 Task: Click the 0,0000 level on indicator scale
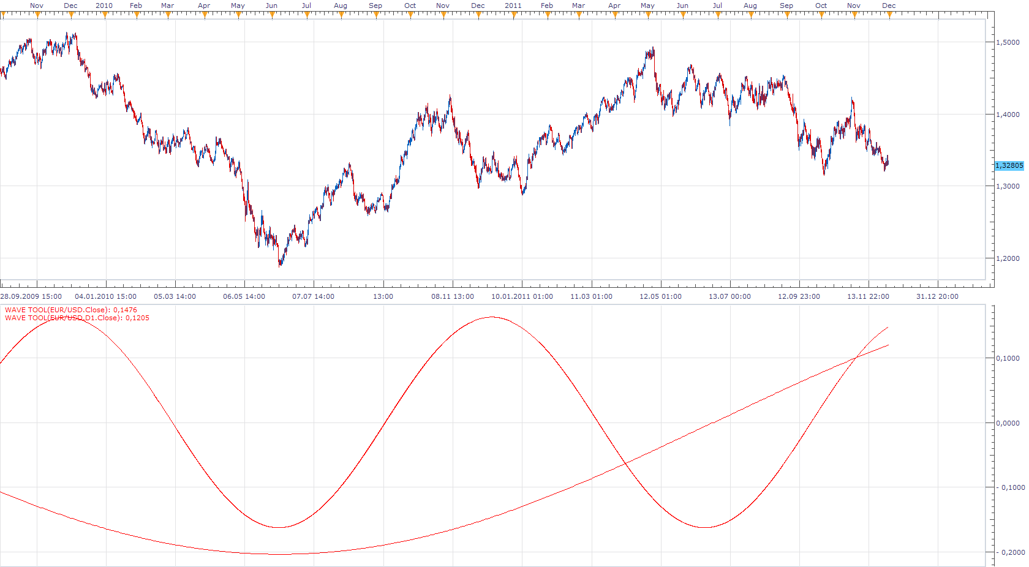click(x=1008, y=423)
